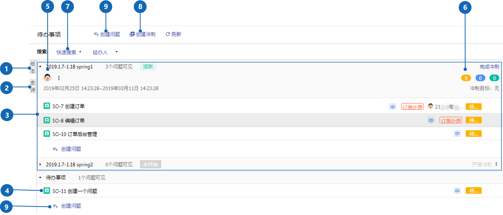Click the 0个问题可见 count text
This screenshot has width=503, height=215.
click(119, 165)
